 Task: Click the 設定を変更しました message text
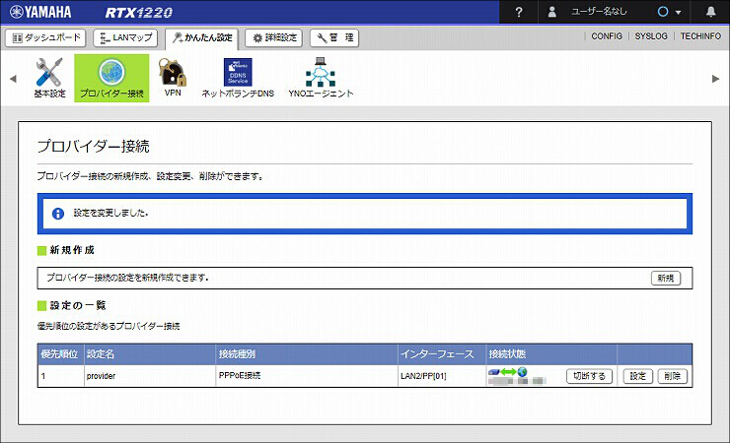(110, 214)
